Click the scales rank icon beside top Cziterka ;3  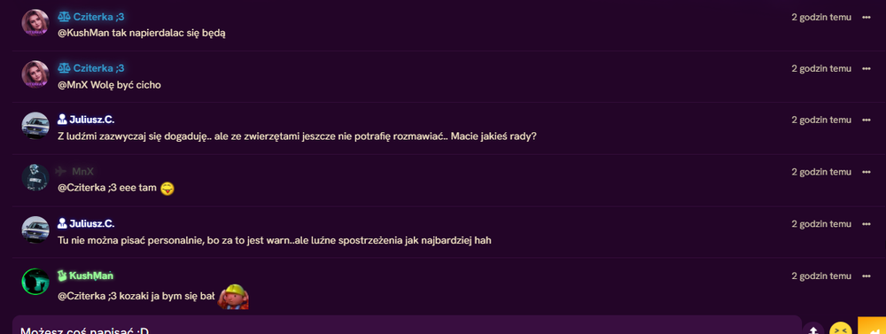(63, 17)
